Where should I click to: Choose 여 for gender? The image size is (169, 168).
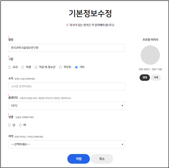[20, 125]
